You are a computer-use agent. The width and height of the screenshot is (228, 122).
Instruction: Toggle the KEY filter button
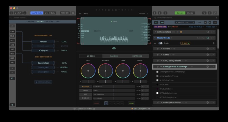point(156,23)
